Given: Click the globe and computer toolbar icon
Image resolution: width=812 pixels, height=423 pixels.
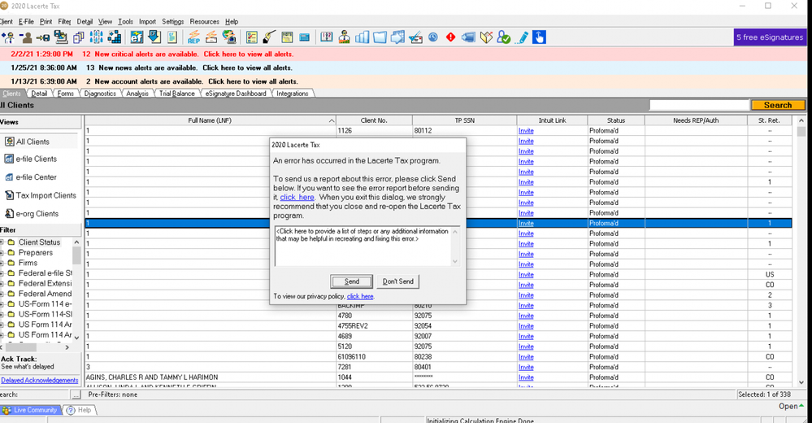Looking at the screenshot, I should (x=229, y=37).
